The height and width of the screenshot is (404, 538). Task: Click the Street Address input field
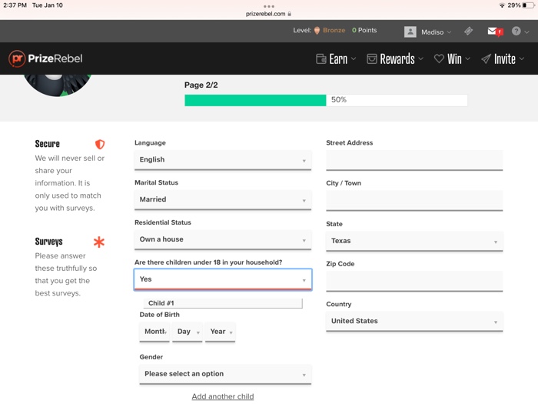click(414, 160)
